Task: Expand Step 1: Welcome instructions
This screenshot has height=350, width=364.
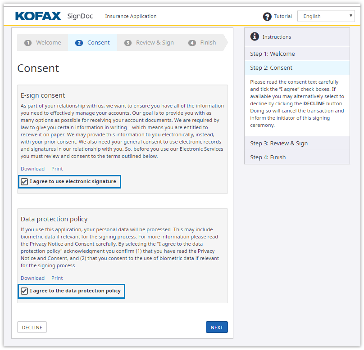Action: point(297,54)
